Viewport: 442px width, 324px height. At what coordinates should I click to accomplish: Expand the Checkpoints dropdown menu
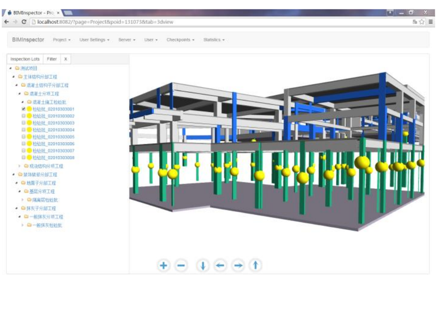point(180,40)
